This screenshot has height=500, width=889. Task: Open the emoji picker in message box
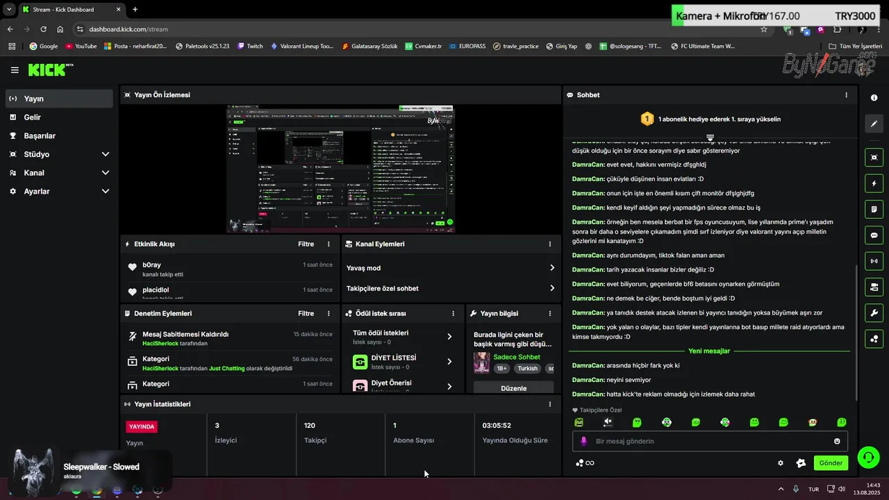coord(837,441)
